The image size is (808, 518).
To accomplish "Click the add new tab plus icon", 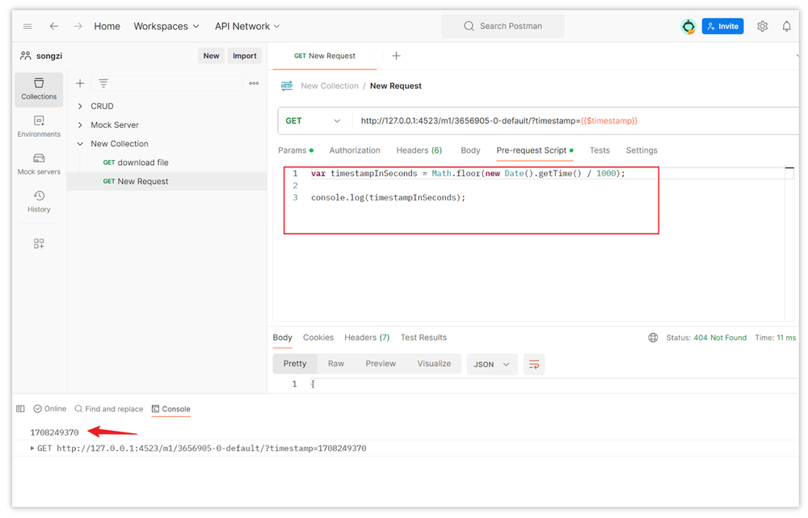I will pos(396,56).
